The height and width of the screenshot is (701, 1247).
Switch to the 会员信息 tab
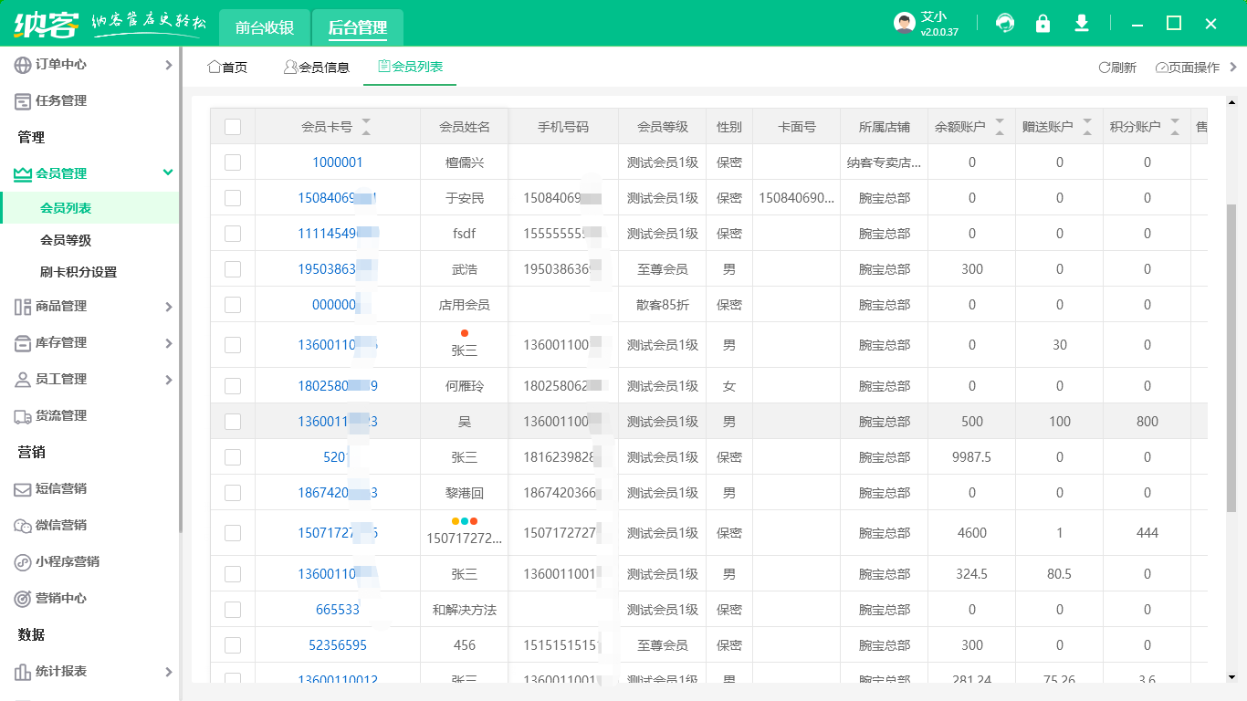click(317, 68)
